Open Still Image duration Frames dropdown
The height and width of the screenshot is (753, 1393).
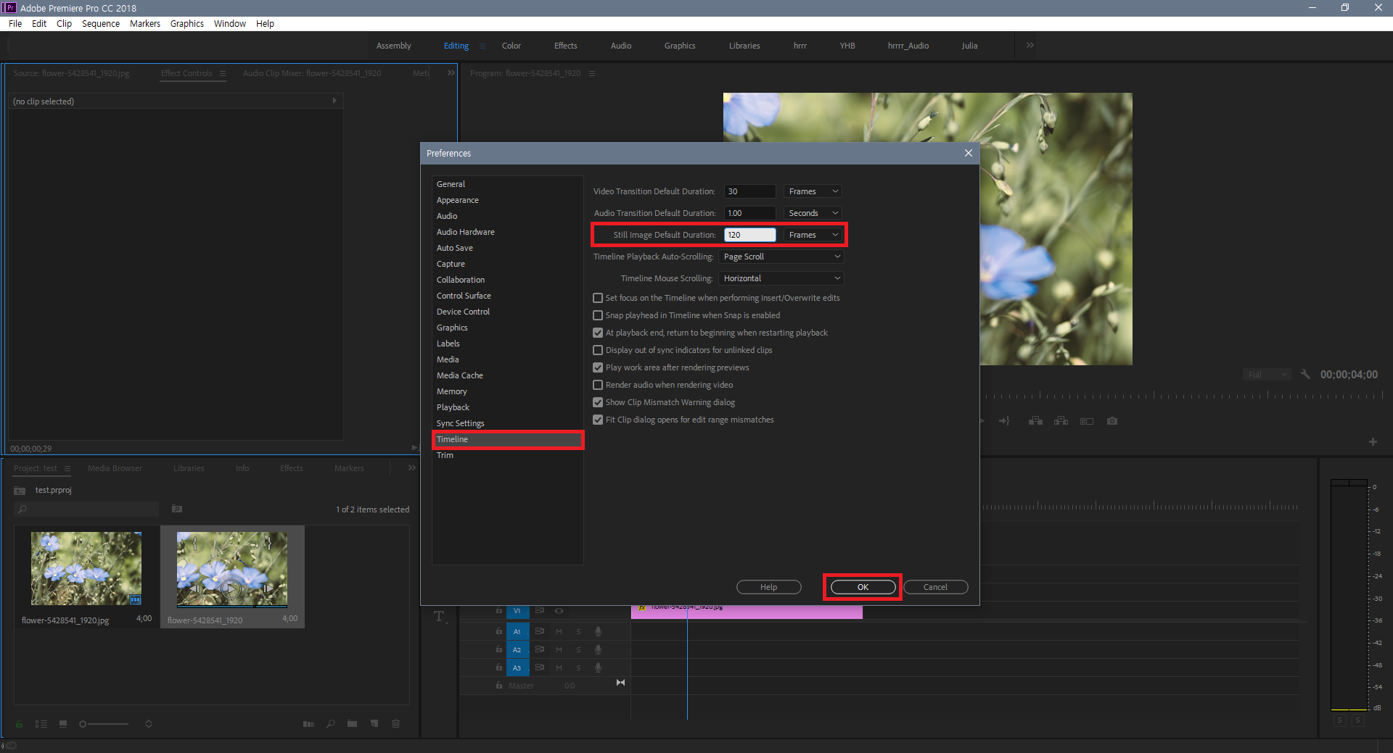click(x=813, y=235)
